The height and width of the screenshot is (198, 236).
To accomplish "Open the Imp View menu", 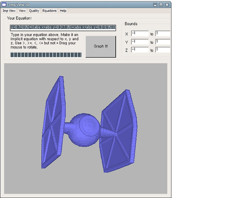I will pyautogui.click(x=9, y=11).
